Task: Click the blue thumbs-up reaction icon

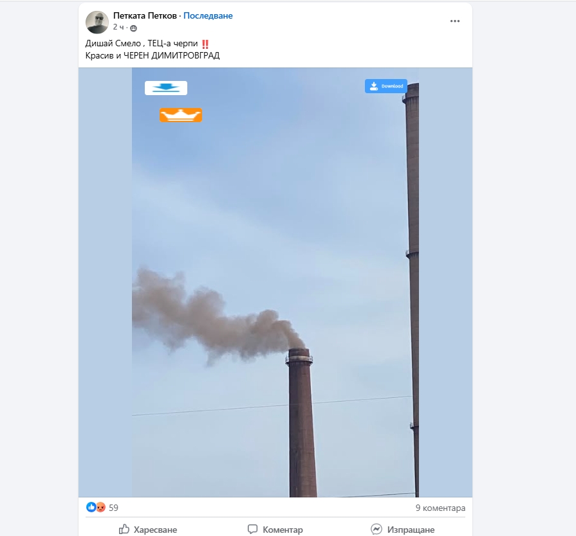Action: tap(91, 508)
